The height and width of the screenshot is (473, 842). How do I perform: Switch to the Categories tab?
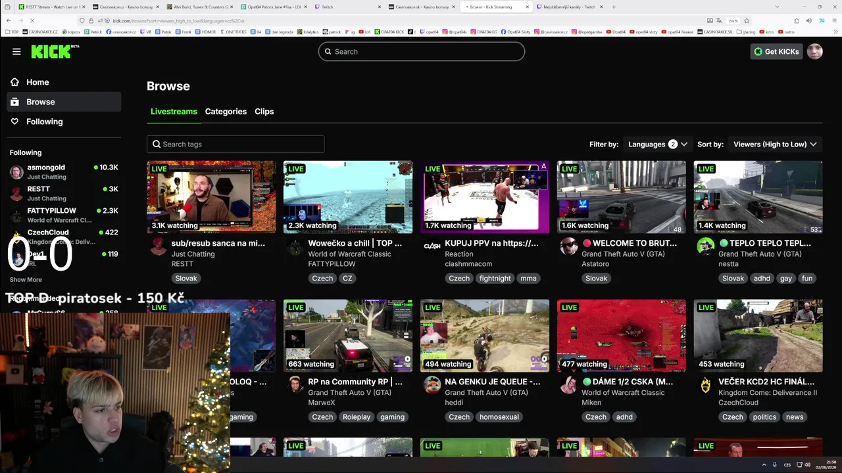pos(226,112)
